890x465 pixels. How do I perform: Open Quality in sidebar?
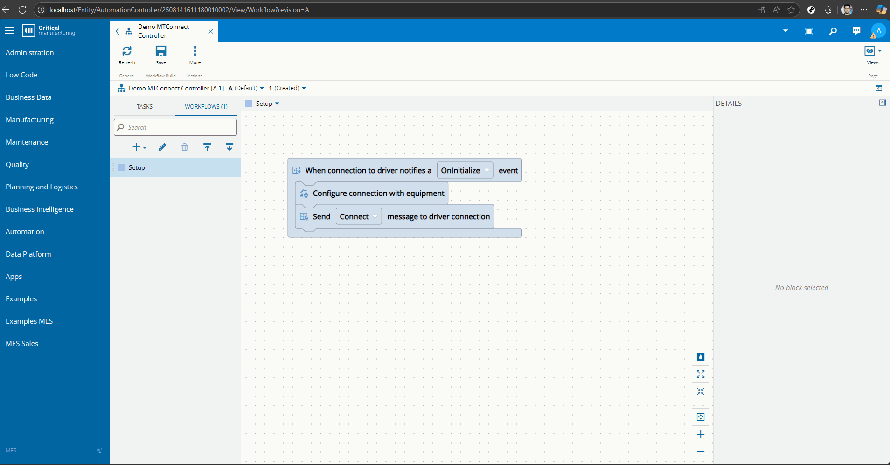17,165
